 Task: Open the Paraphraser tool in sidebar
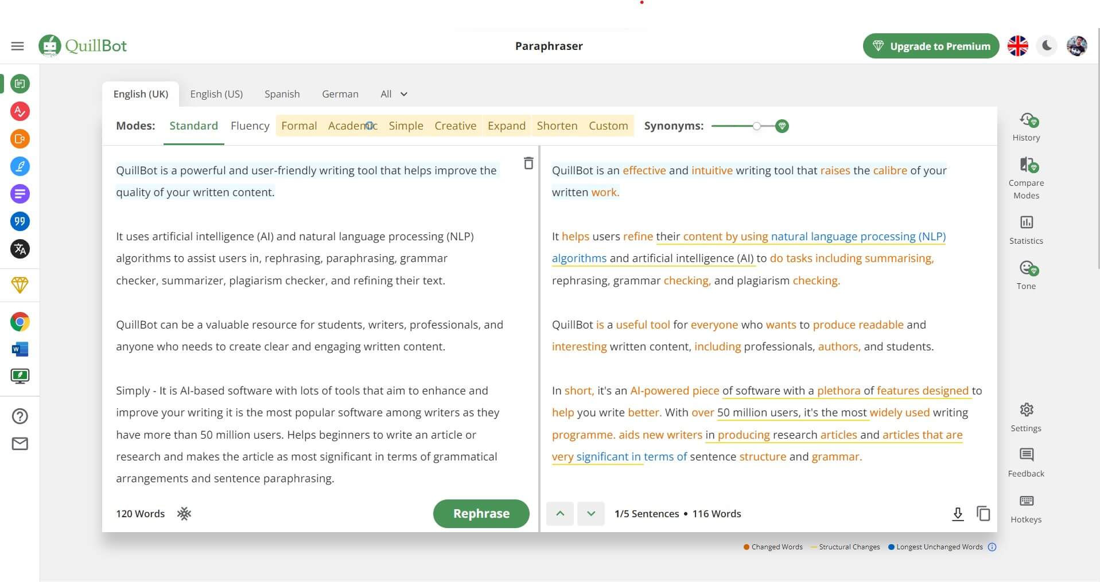tap(20, 84)
